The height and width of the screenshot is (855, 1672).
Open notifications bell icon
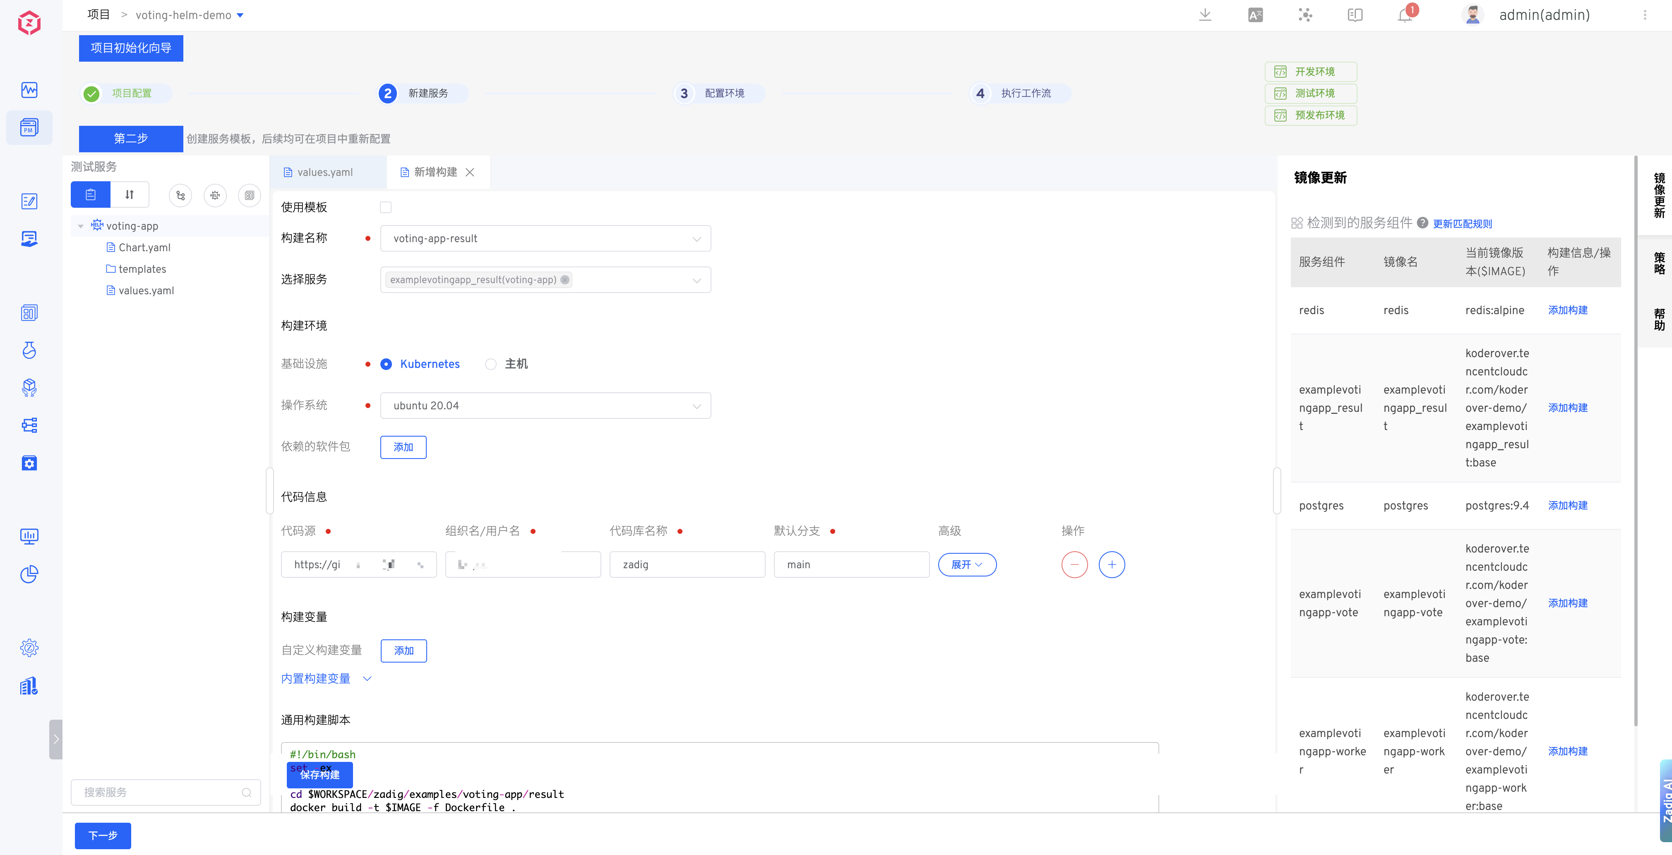tap(1405, 16)
